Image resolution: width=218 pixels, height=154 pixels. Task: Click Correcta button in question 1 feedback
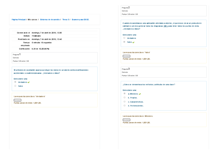[x=17, y=100]
